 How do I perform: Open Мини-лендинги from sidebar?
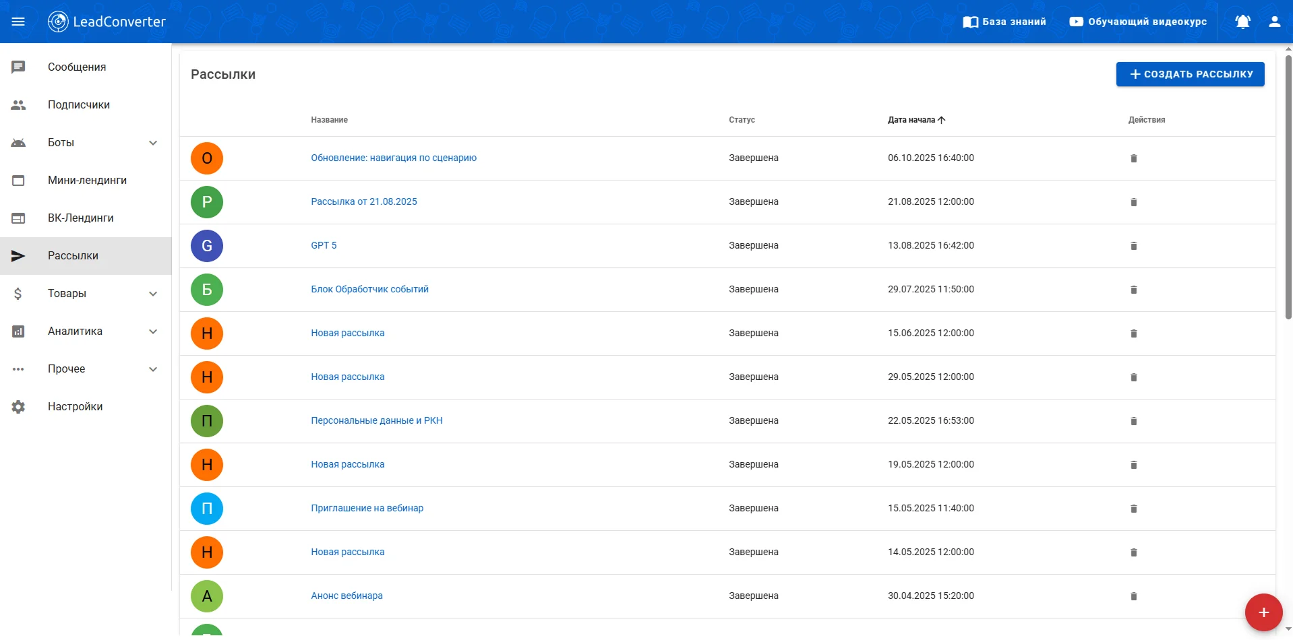coord(87,181)
